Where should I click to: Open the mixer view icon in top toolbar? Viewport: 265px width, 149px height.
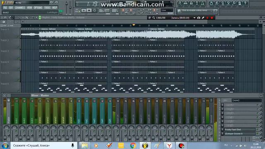tap(202, 3)
